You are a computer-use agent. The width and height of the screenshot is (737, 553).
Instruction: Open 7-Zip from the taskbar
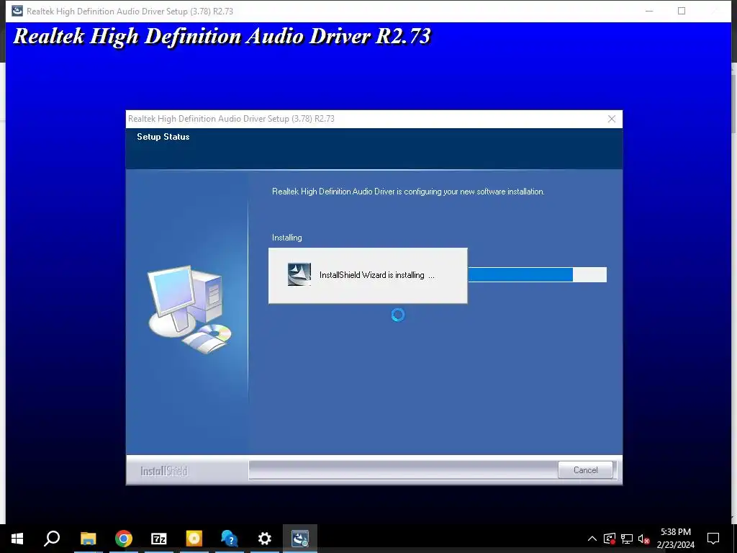pos(159,539)
